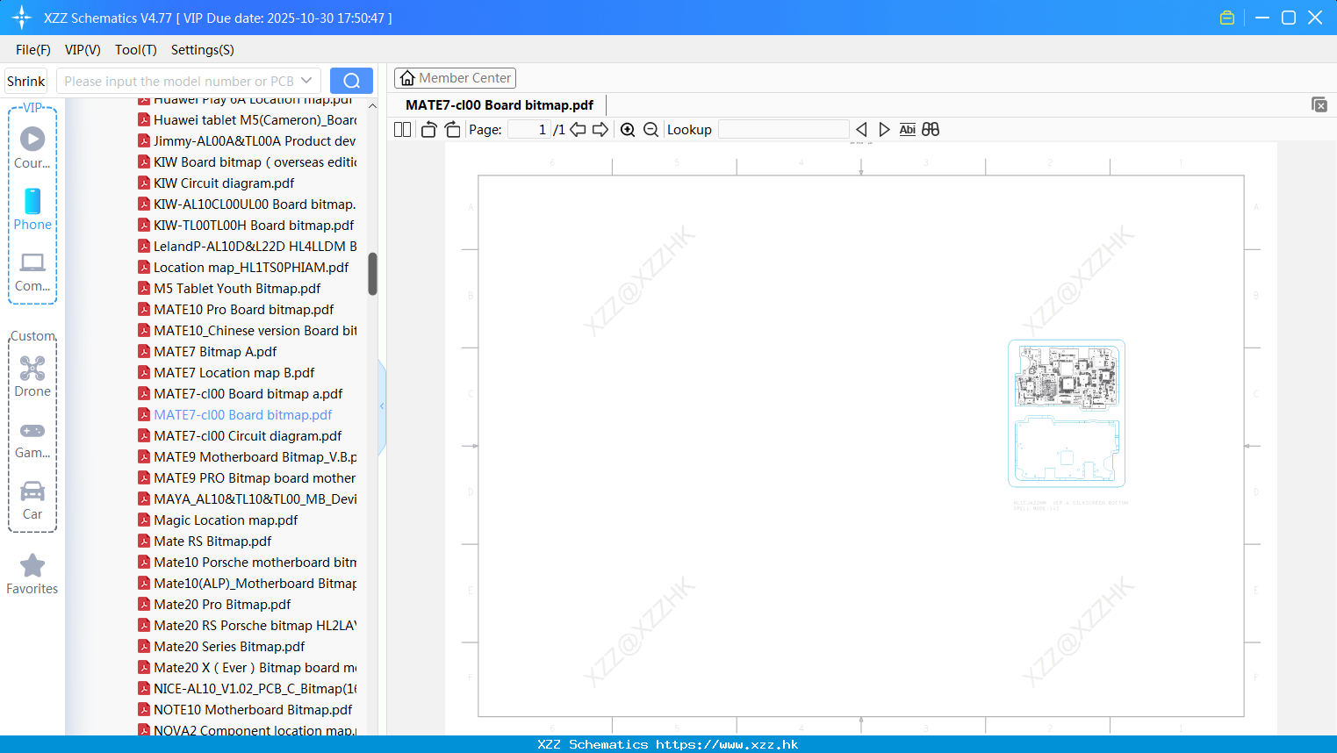Viewport: 1337px width, 753px height.
Task: Open Mate20 Series Bitmap.pdf
Action: click(x=229, y=647)
